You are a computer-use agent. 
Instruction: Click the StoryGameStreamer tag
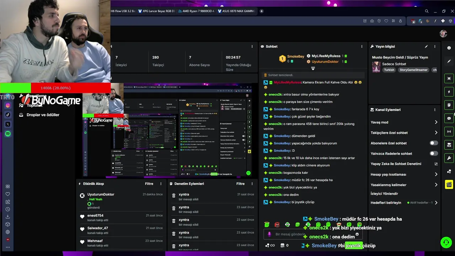[x=413, y=70]
